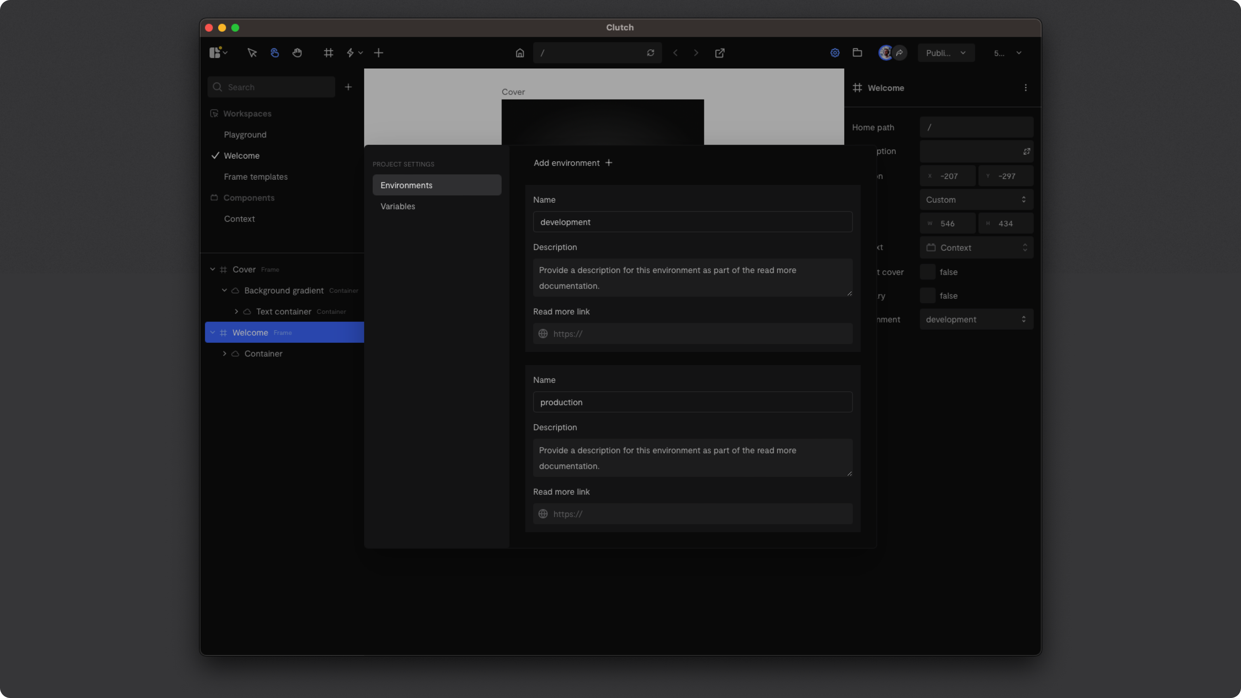Collapse the Cover frame tree item
Image resolution: width=1241 pixels, height=698 pixels.
coord(212,269)
